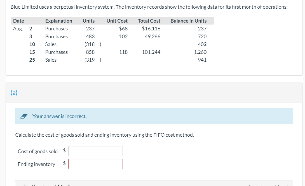
Task: Click the 118 unit cost cell
Action: click(x=123, y=52)
